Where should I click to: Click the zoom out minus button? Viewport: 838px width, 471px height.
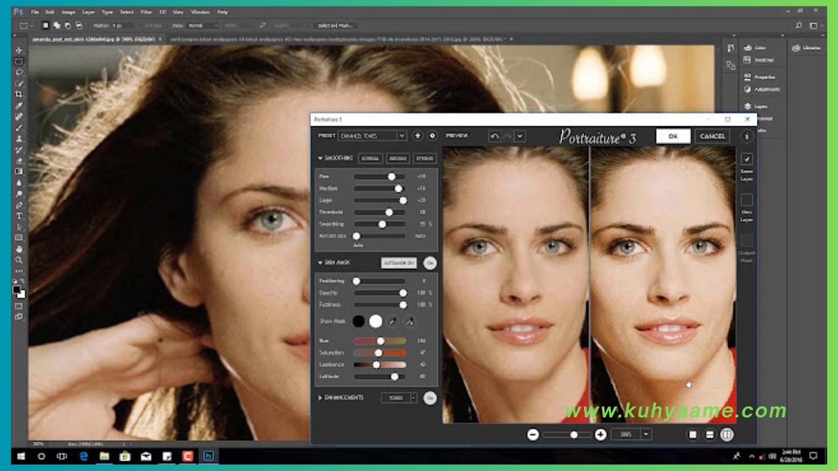coord(533,434)
